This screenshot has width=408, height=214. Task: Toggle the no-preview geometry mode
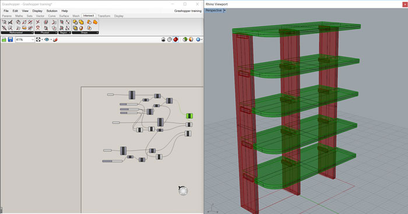pos(163,40)
